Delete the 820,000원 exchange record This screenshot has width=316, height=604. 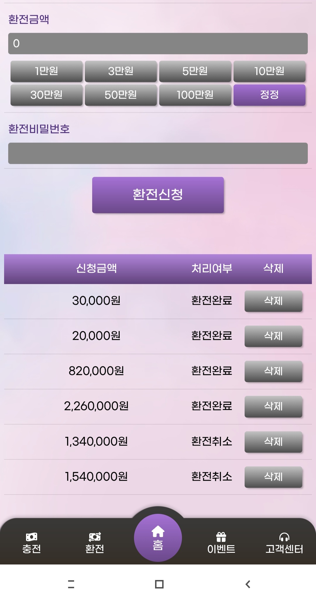(x=273, y=371)
